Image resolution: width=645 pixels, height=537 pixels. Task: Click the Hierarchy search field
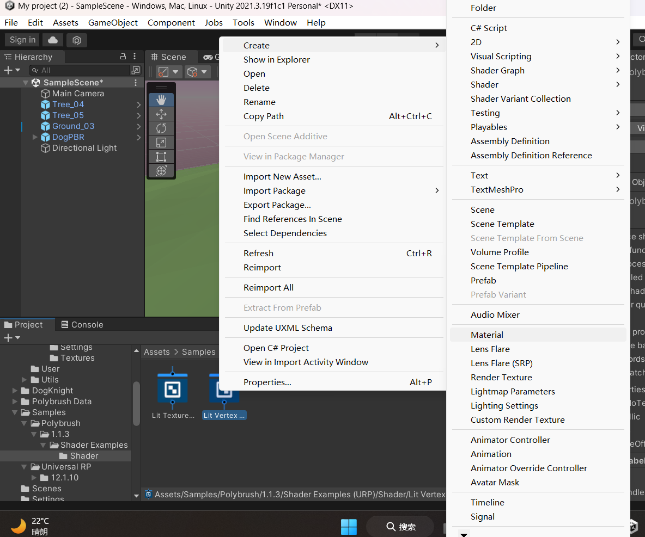[80, 70]
